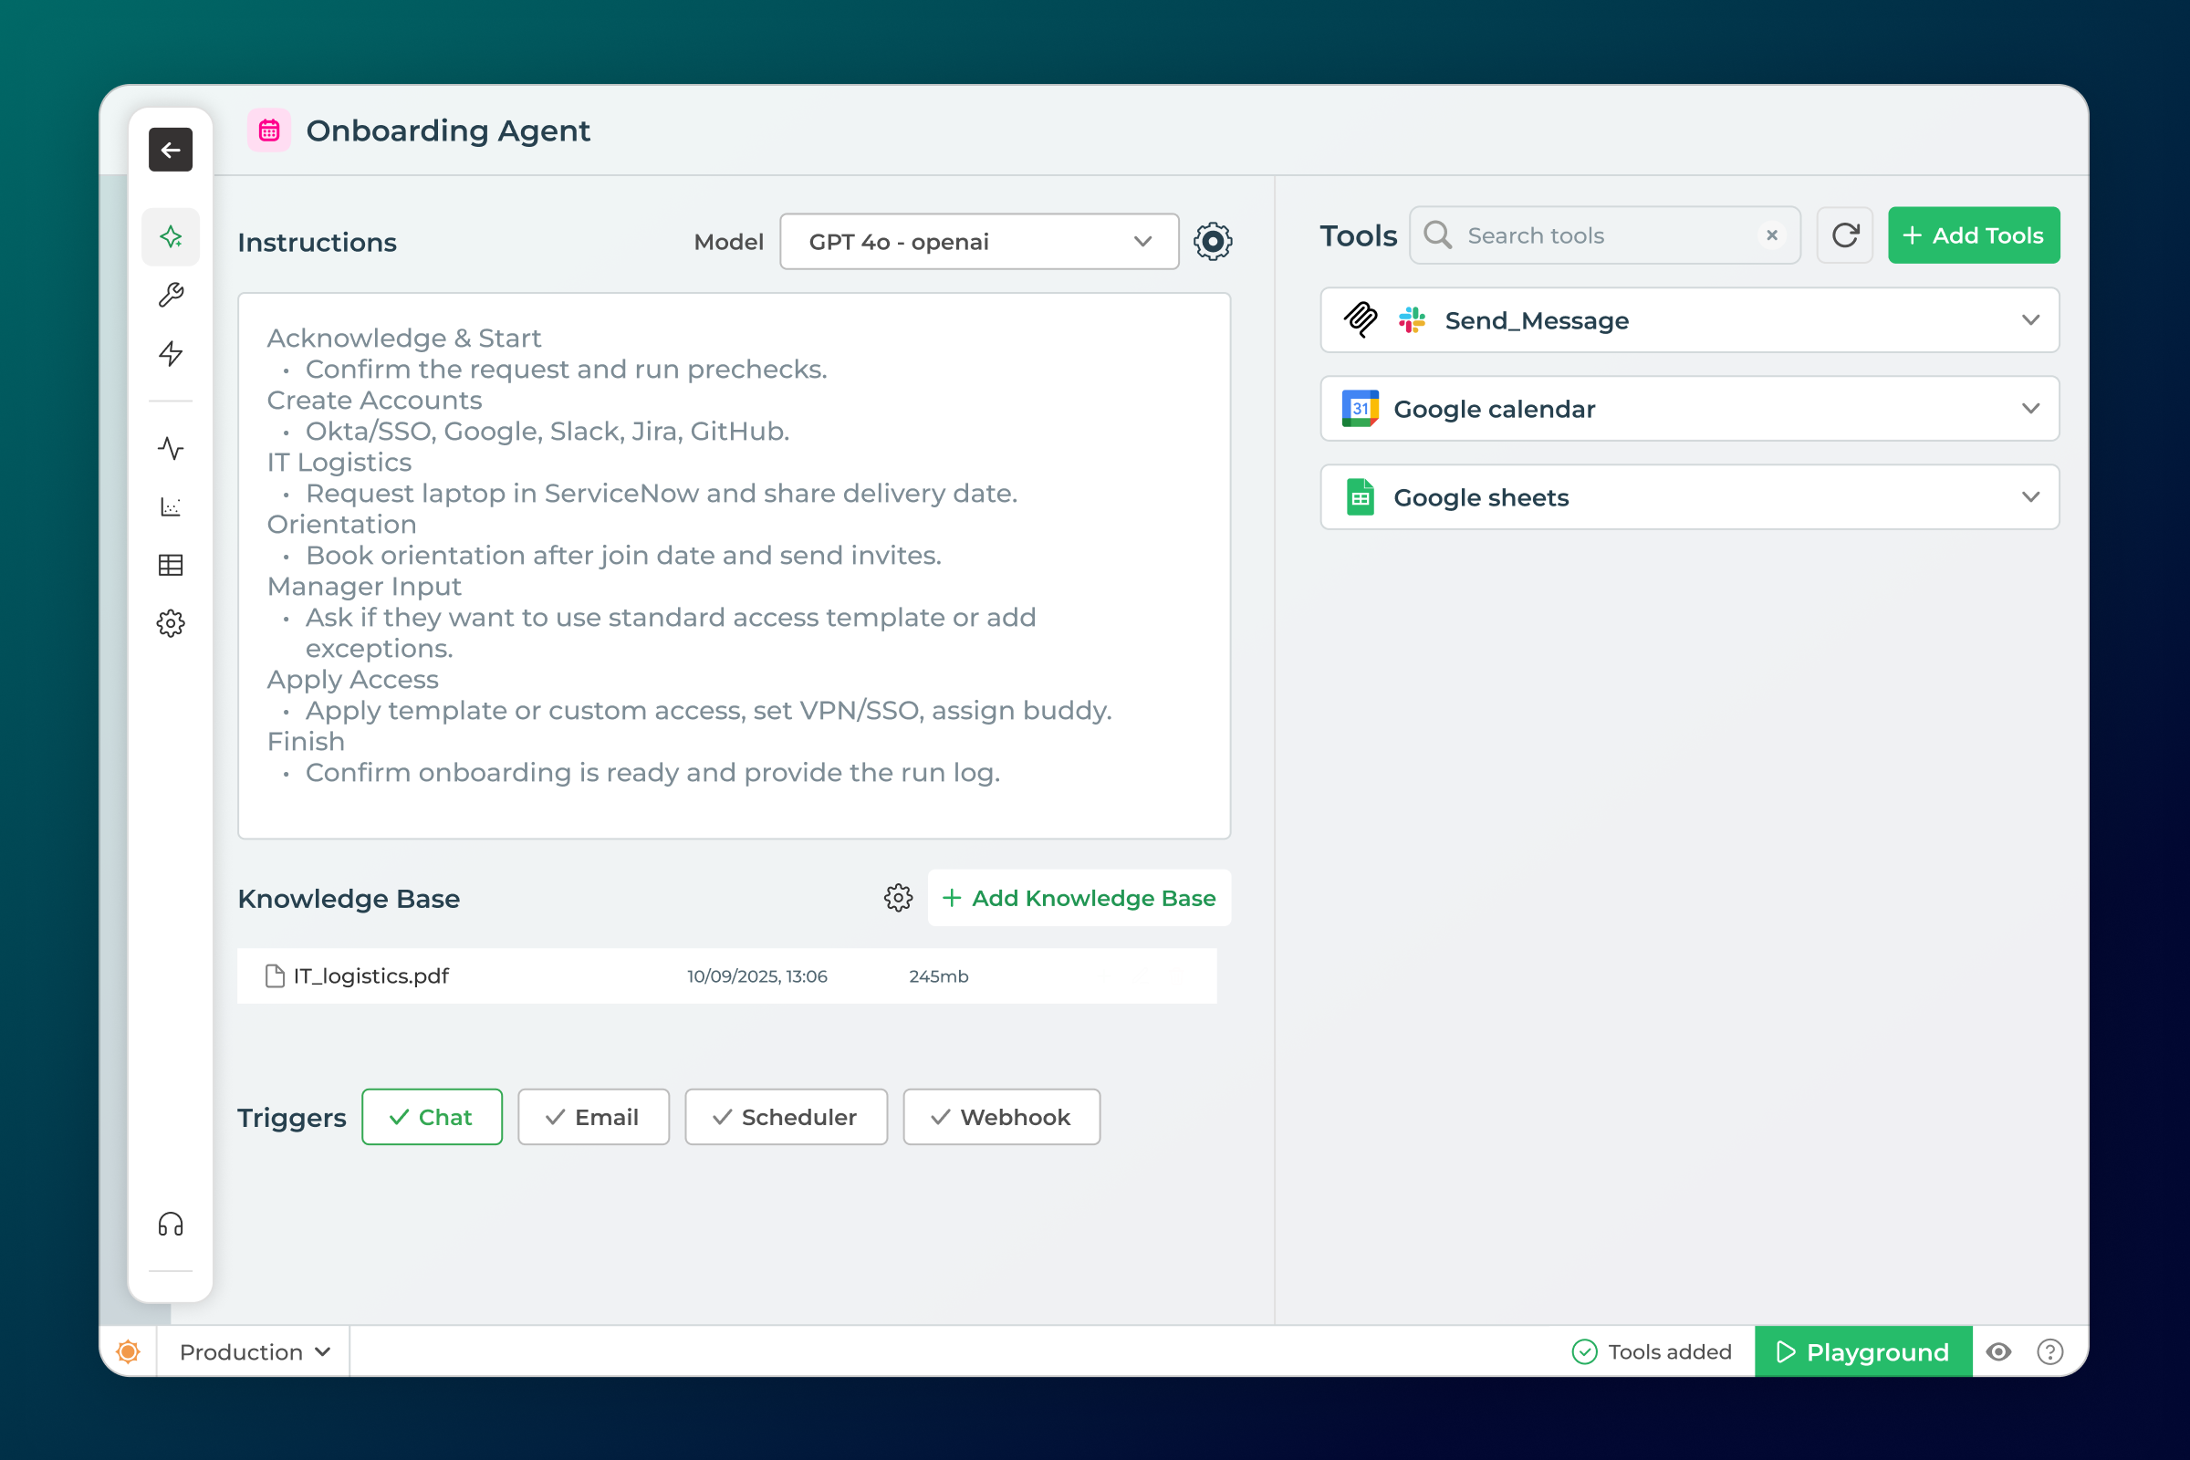2190x1460 pixels.
Task: Click the headphones support icon
Action: tap(171, 1225)
